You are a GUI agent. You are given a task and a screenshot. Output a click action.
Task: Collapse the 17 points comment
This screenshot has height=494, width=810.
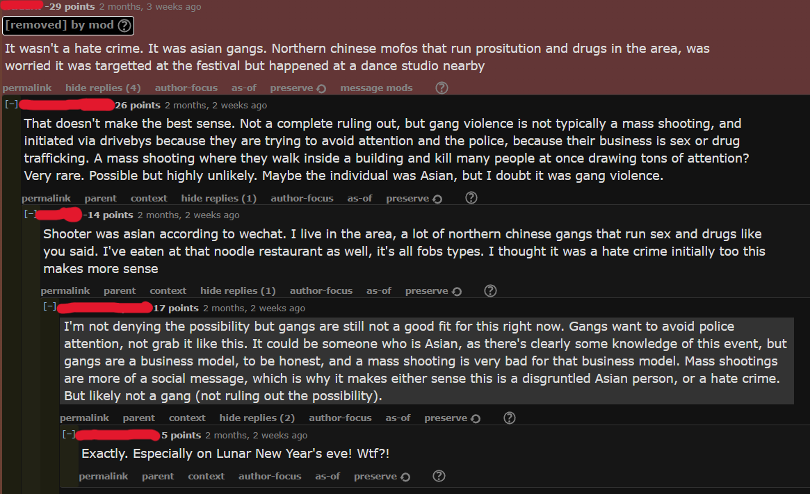[49, 306]
